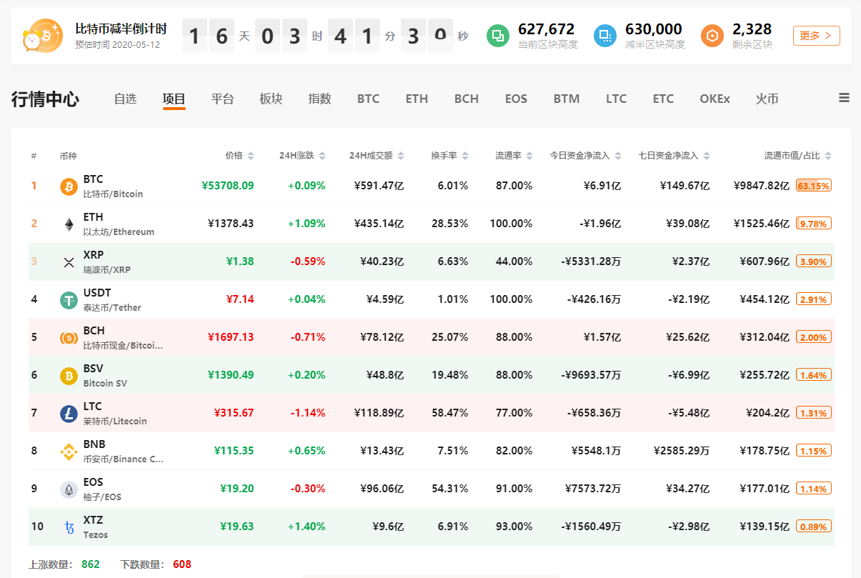Click the rising count number 862
This screenshot has width=861, height=578.
tap(91, 564)
